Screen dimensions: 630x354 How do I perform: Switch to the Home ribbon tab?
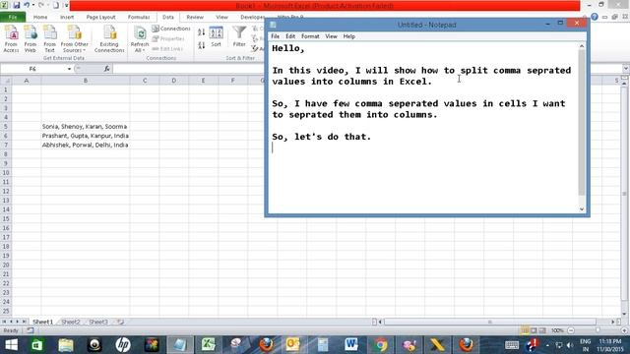(x=40, y=17)
